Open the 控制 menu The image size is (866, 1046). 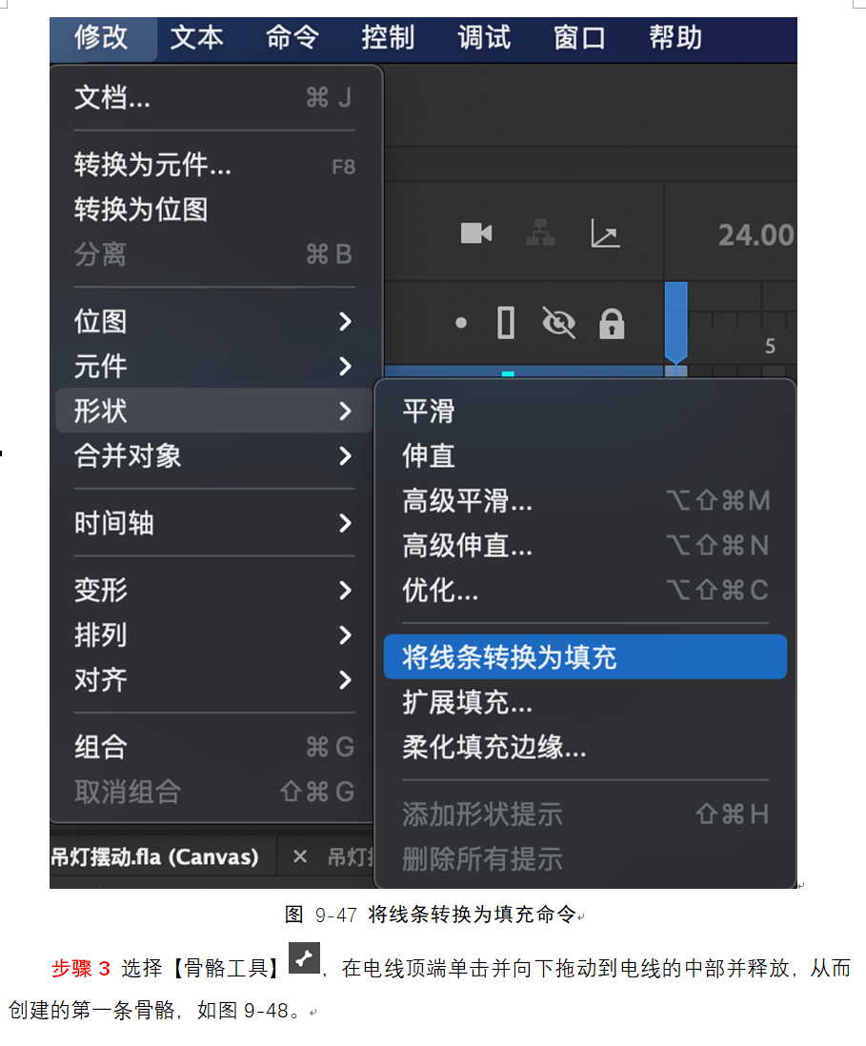tap(388, 37)
